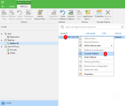Click the search magnifier icon
Screen dimensions: 125x106
click(62, 27)
